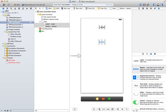
Task: Toggle the Debug area visibility
Action: [158, 5]
